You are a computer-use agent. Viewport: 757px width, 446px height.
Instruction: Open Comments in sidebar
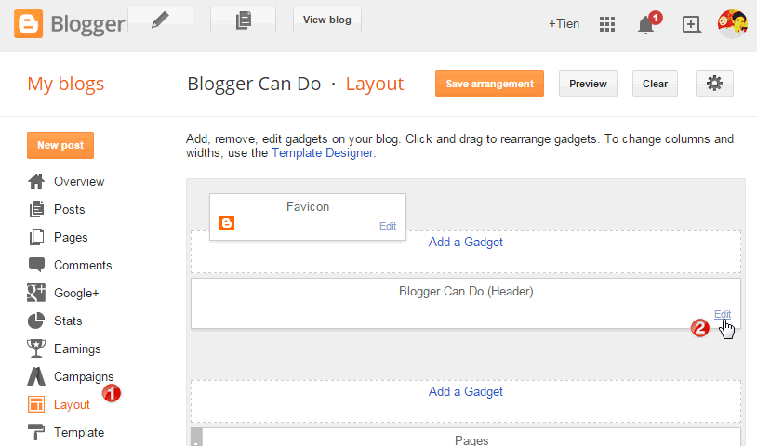point(83,266)
